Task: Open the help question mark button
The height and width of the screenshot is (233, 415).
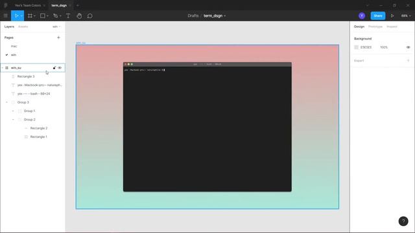Action: pos(403,221)
